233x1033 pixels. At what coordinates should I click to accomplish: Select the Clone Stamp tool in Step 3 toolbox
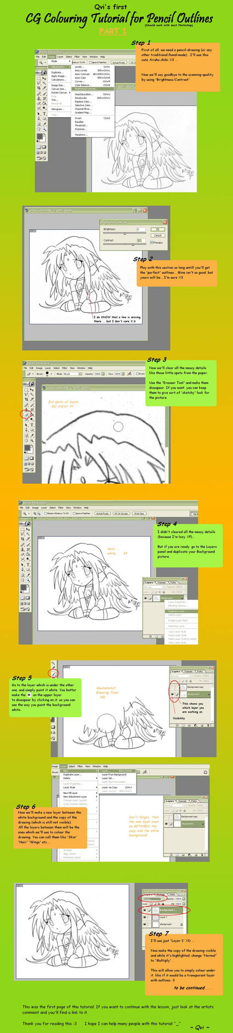coord(26,410)
